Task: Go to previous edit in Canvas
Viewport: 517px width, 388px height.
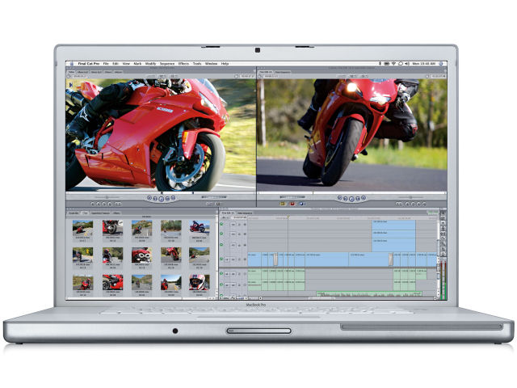Action: (340, 198)
